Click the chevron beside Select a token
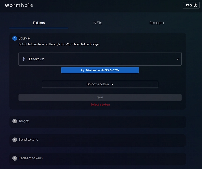 [112, 84]
